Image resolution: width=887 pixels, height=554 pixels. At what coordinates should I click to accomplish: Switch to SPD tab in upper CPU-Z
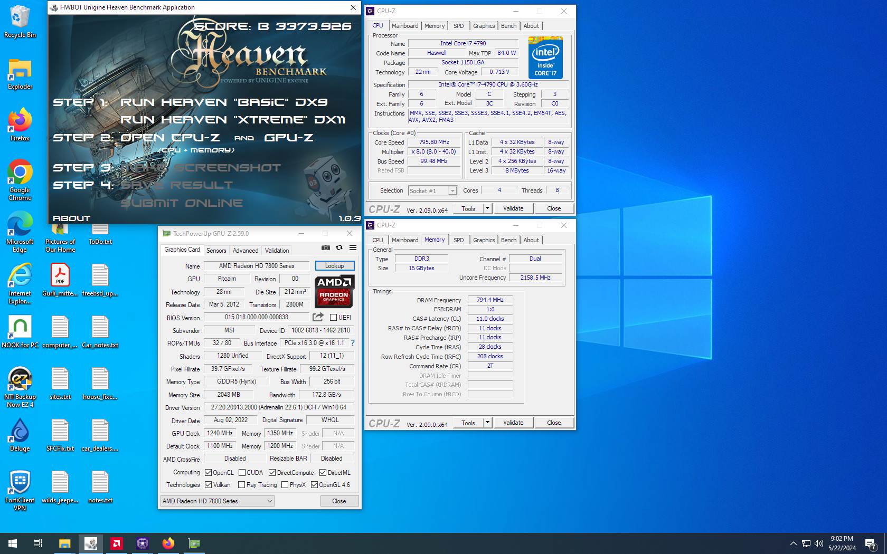pos(459,26)
